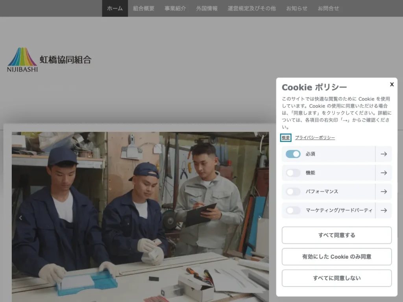Enable the マーケティング/サードパーティ cookie switch
Image resolution: width=403 pixels, height=302 pixels.
pyautogui.click(x=293, y=210)
